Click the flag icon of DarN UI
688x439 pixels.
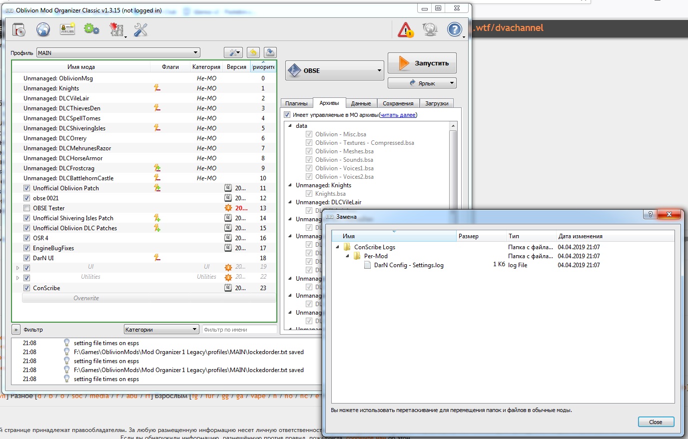coord(157,258)
